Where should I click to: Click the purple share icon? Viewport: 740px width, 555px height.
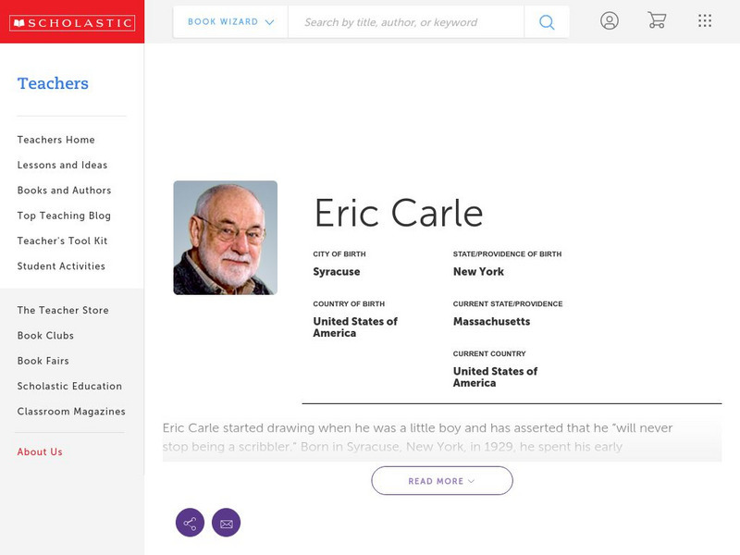pyautogui.click(x=190, y=523)
